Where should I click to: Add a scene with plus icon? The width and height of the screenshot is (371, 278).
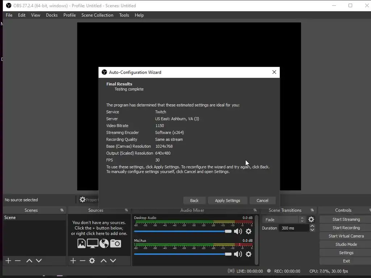coord(8,261)
